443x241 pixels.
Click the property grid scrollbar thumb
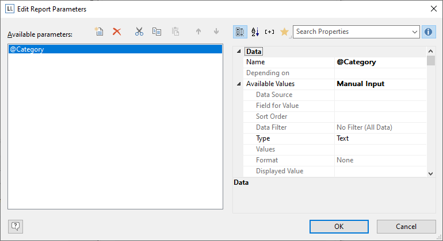tap(430, 60)
